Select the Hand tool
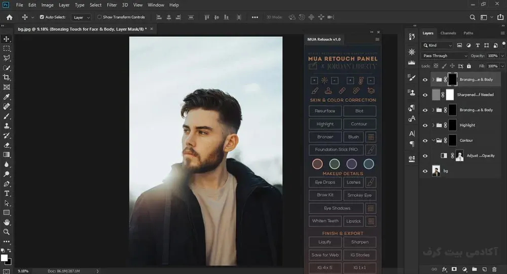Viewport: 507px width, 274px height. [x=7, y=222]
